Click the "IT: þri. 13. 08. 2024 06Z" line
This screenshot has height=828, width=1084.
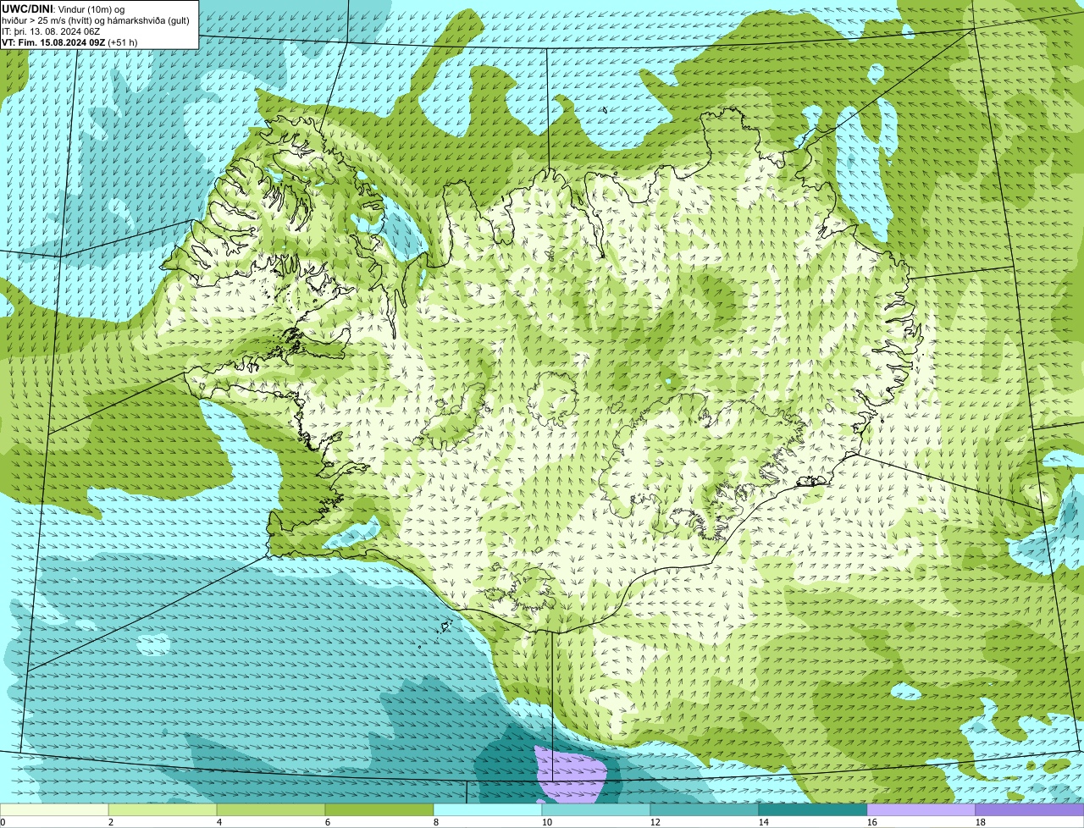51,31
